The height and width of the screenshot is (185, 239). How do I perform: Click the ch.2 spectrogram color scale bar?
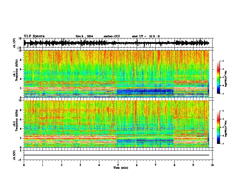[218, 127]
